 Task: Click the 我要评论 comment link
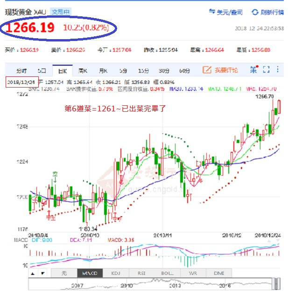[226, 70]
